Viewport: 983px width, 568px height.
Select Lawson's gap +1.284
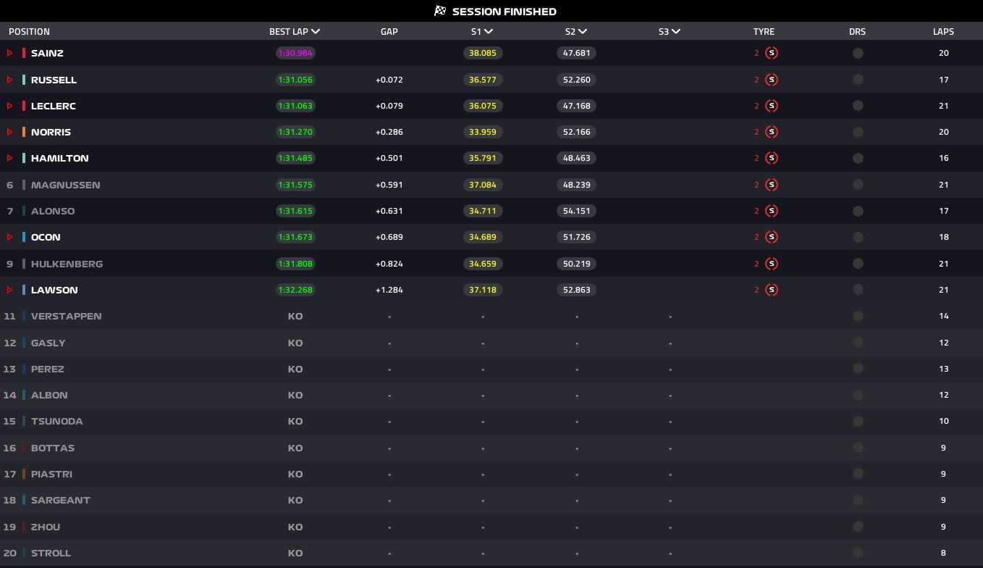point(389,290)
